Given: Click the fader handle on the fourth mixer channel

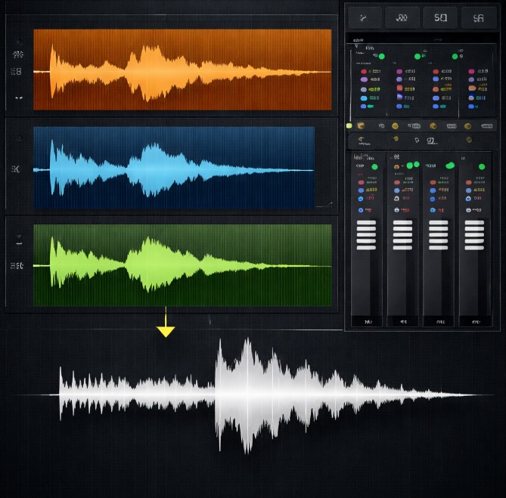Looking at the screenshot, I should [474, 235].
